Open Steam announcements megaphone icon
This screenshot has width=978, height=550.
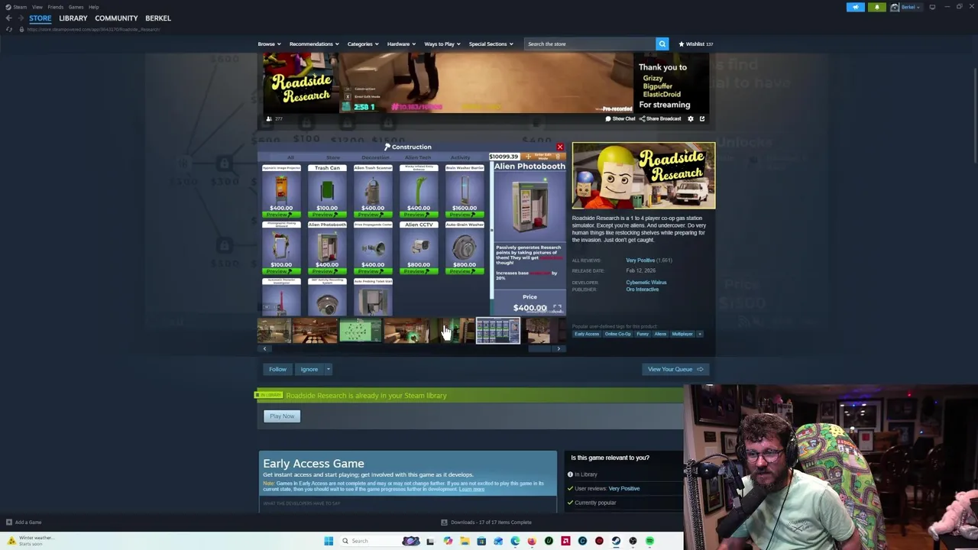click(856, 7)
